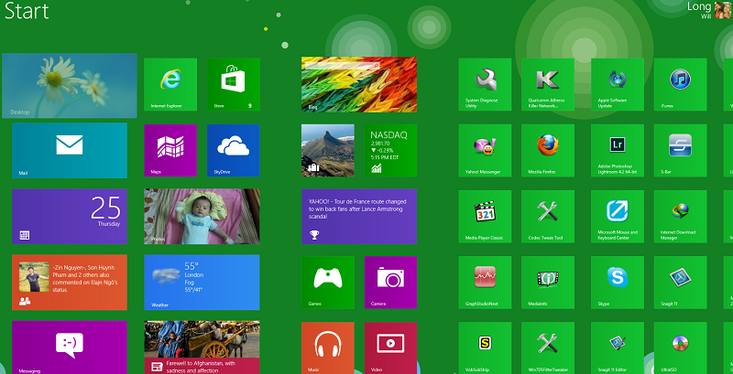Open the Internet Explorer tile
This screenshot has width=733, height=374.
[x=170, y=84]
